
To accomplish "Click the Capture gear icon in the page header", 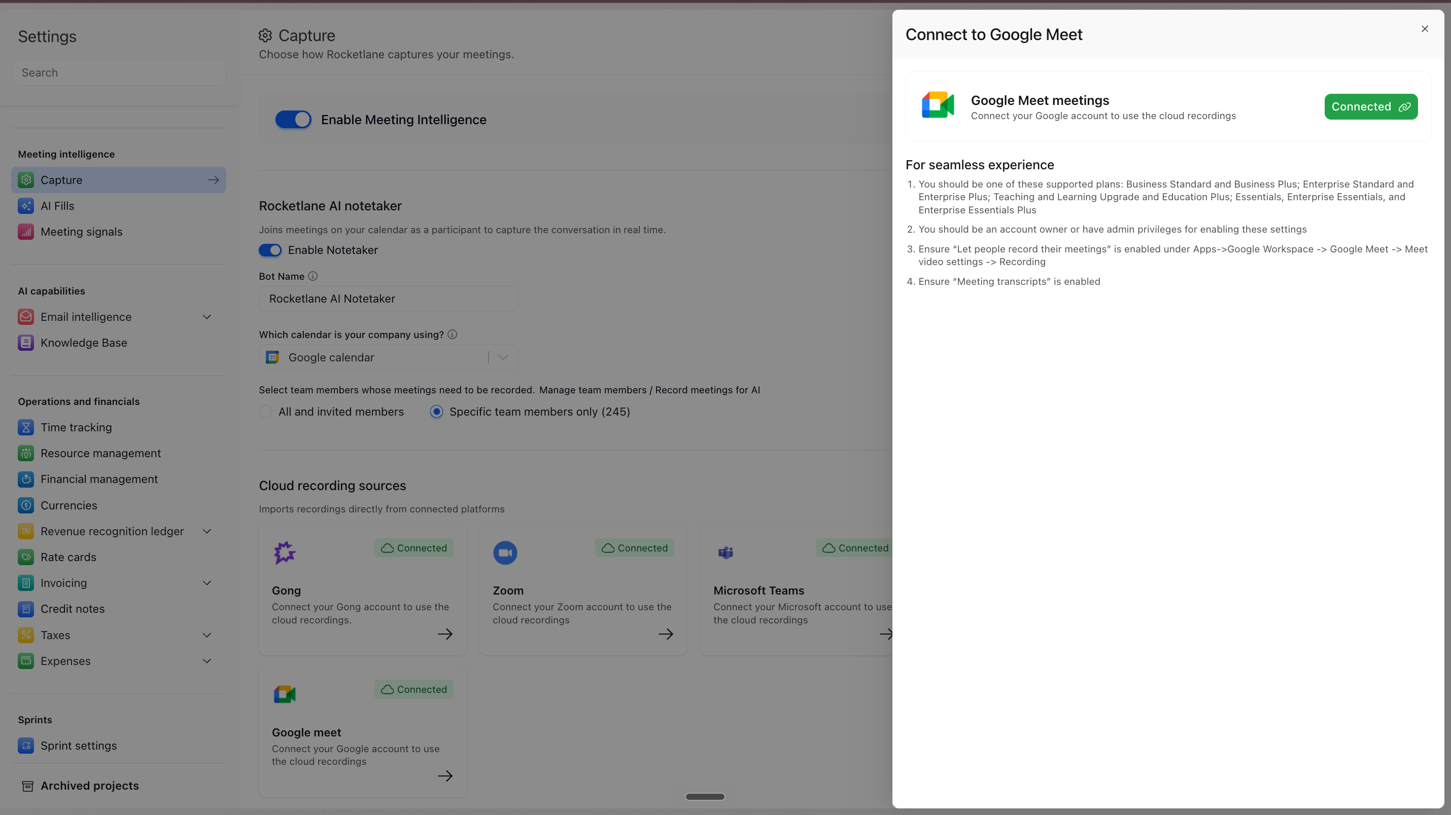I will [x=265, y=35].
